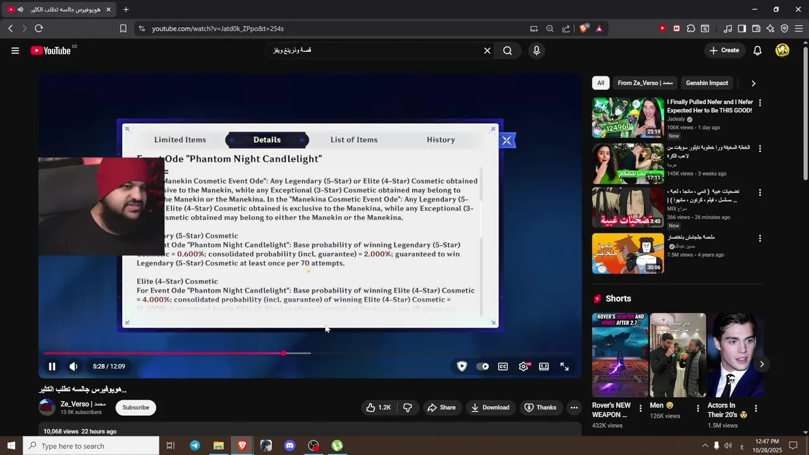Image resolution: width=809 pixels, height=455 pixels.
Task: Open the 30:06 duration video thumbnail
Action: (628, 253)
